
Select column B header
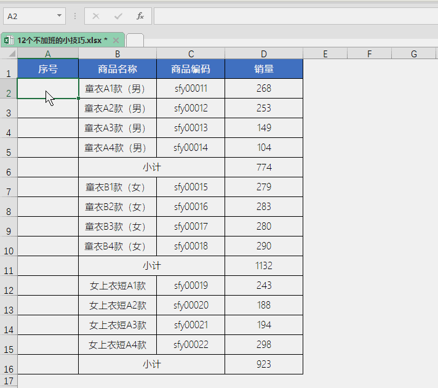click(x=117, y=54)
